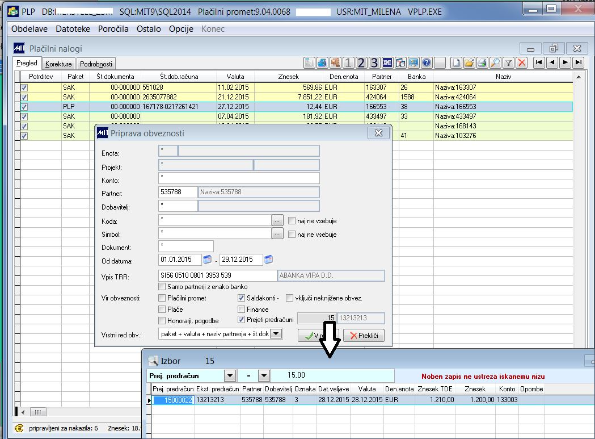Click into the Vpis TRR input field
This screenshot has width=595, height=439.
(218, 276)
